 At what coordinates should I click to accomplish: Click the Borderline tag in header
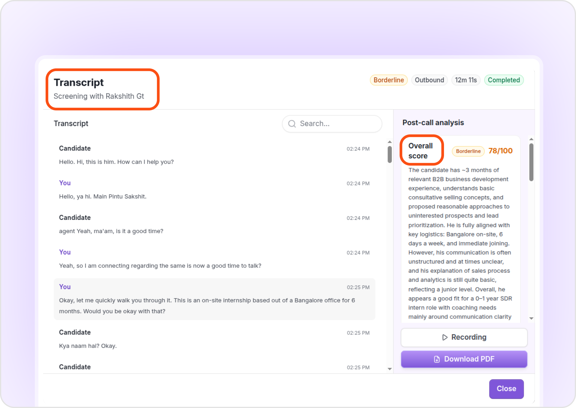389,80
